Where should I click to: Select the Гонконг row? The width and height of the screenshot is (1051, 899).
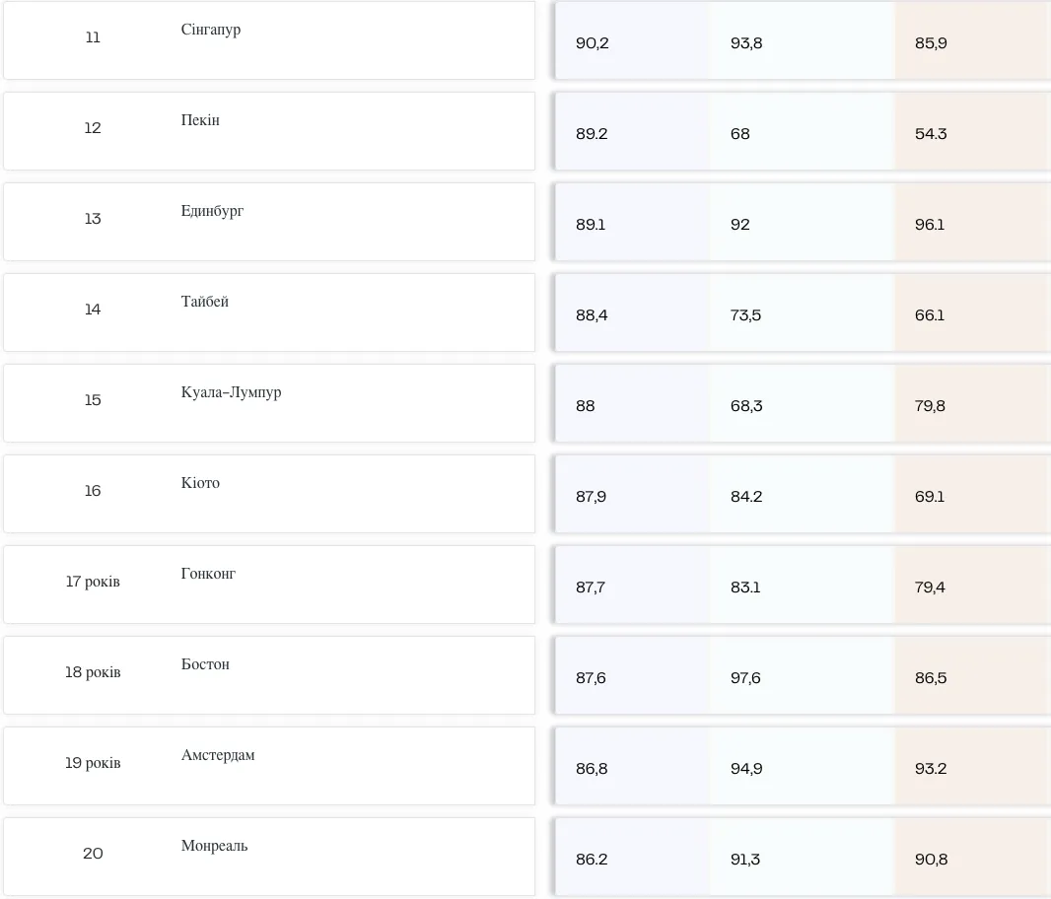point(269,585)
